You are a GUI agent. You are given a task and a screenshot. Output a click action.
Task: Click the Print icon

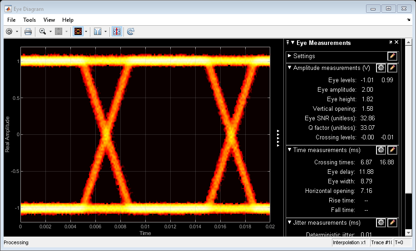click(28, 31)
